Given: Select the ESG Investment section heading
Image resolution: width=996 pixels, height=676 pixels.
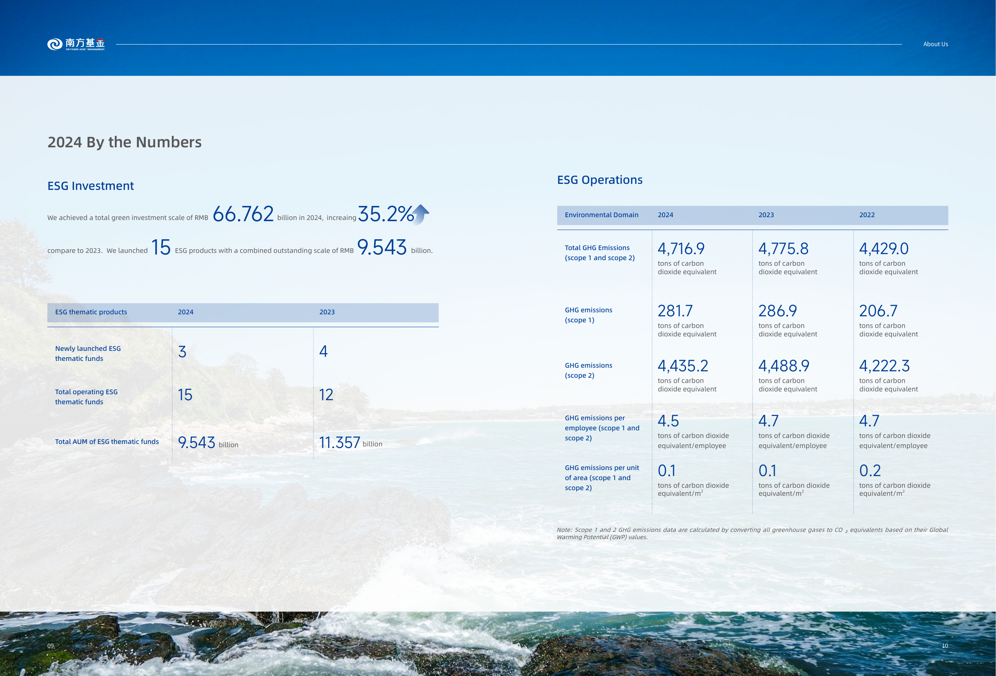Looking at the screenshot, I should (90, 185).
